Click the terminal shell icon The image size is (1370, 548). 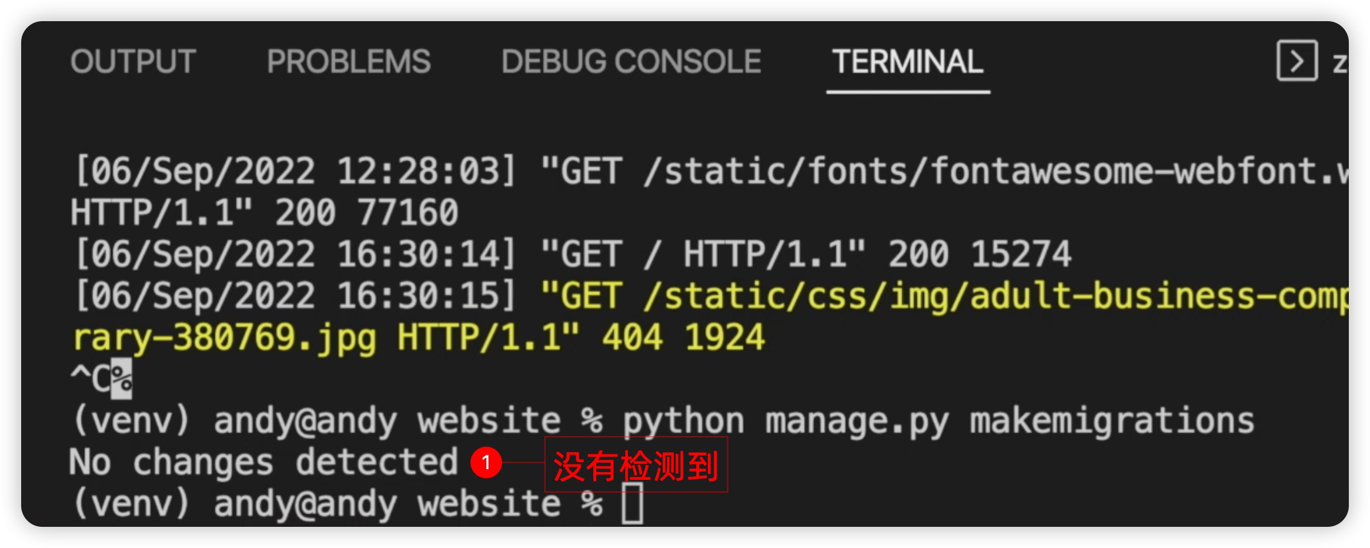pyautogui.click(x=1297, y=61)
